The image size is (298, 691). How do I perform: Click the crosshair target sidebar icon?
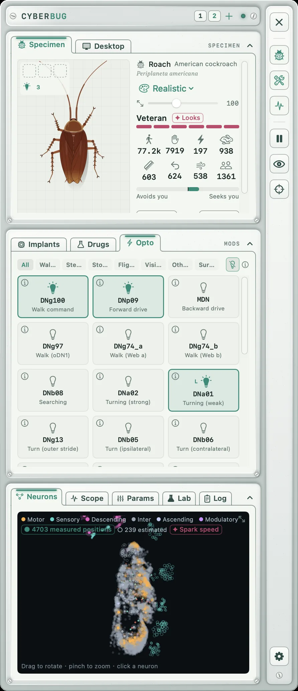(x=279, y=189)
